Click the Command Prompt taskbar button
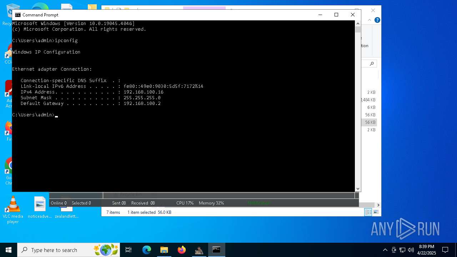 216,250
